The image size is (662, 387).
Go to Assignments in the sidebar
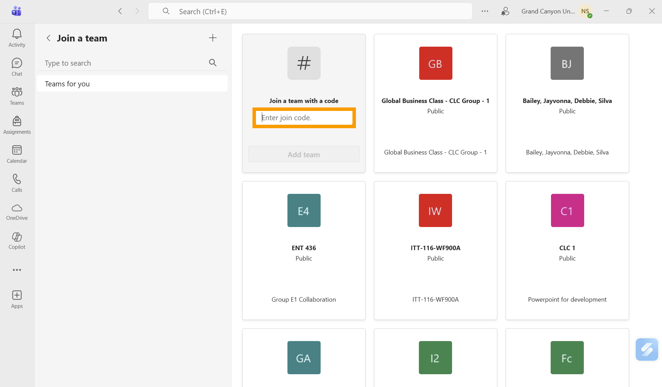pos(17,125)
